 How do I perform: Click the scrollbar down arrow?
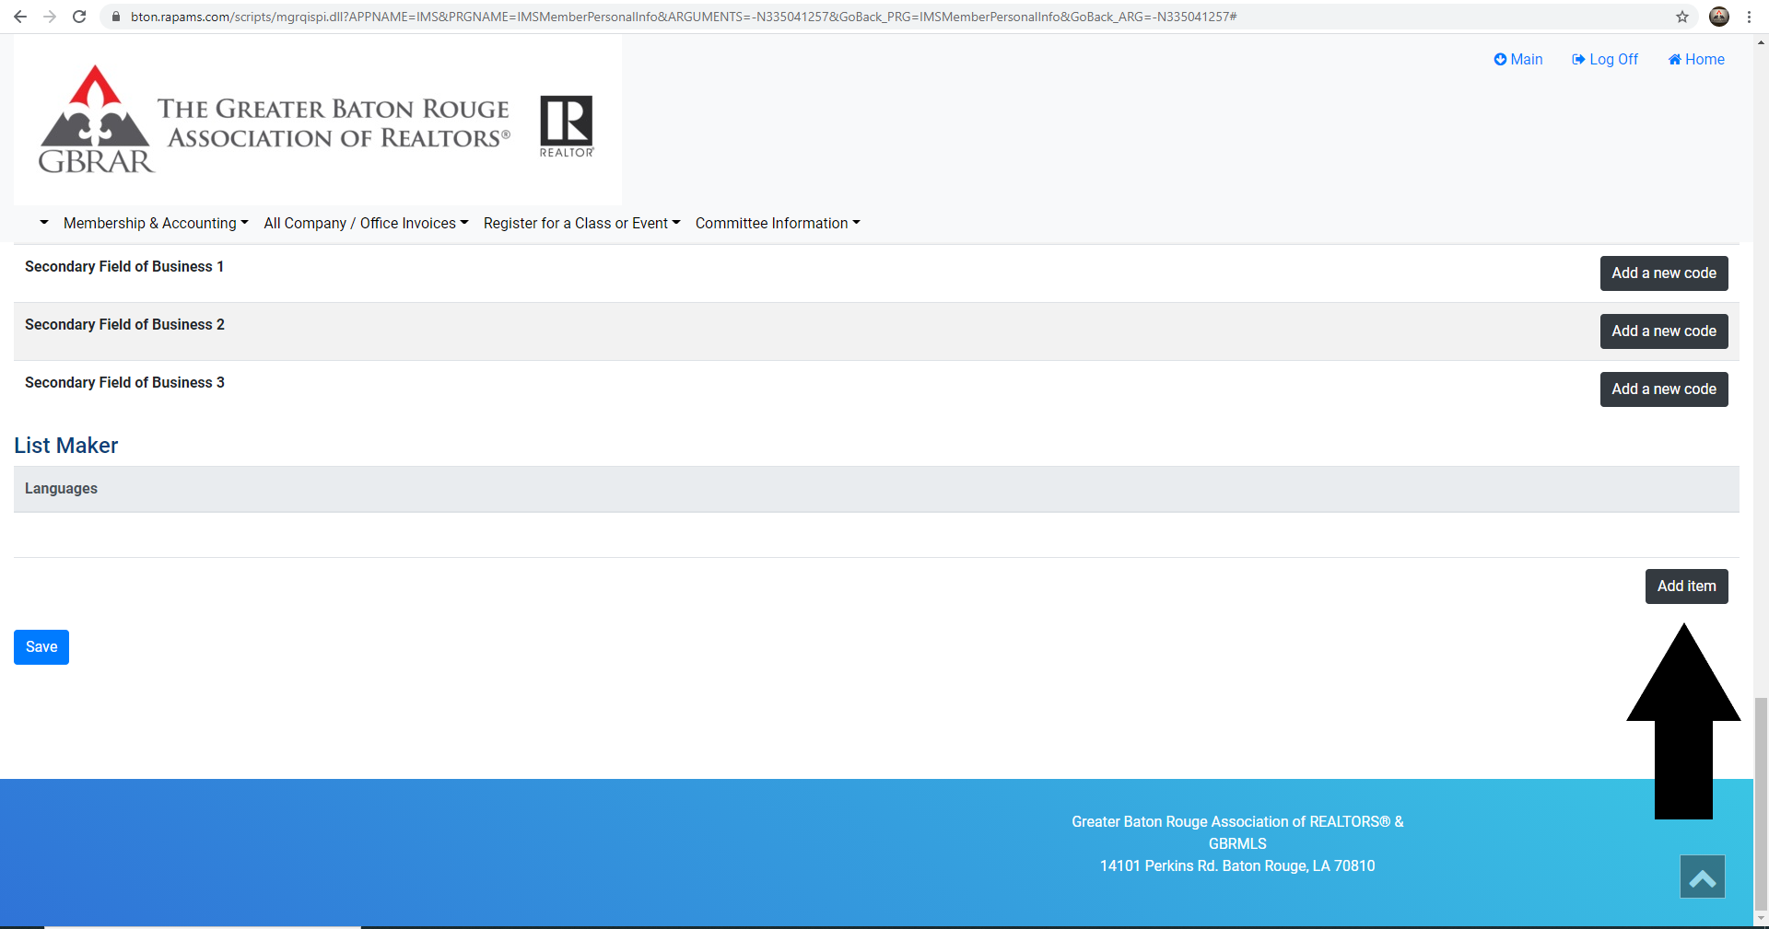tap(1761, 920)
